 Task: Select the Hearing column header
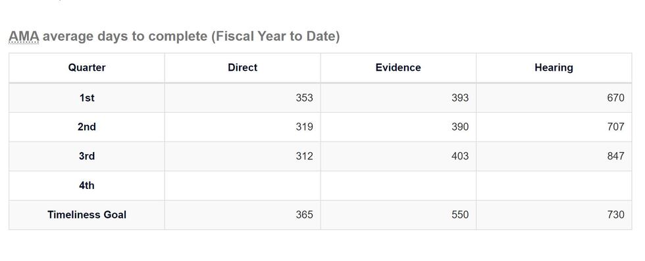(x=554, y=68)
